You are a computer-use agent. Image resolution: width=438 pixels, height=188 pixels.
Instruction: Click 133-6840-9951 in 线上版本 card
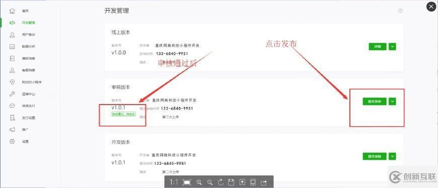[x=172, y=54]
